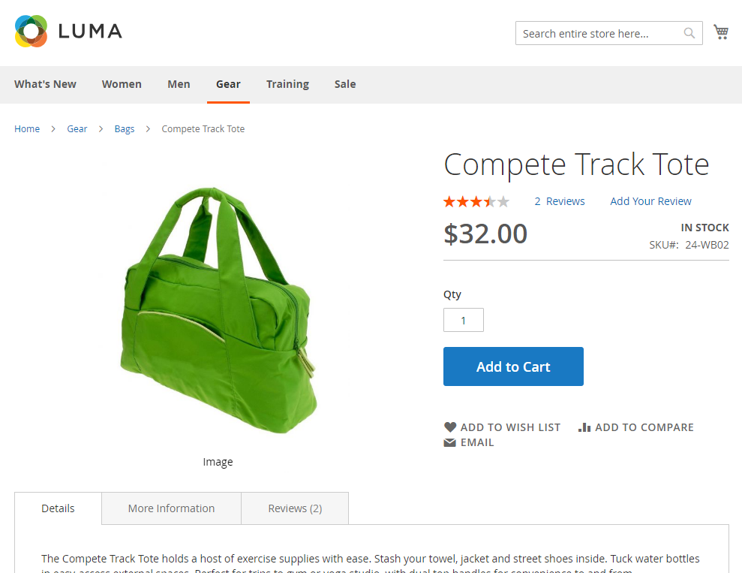The width and height of the screenshot is (742, 573).
Task: Open the Gear menu
Action: tap(228, 84)
